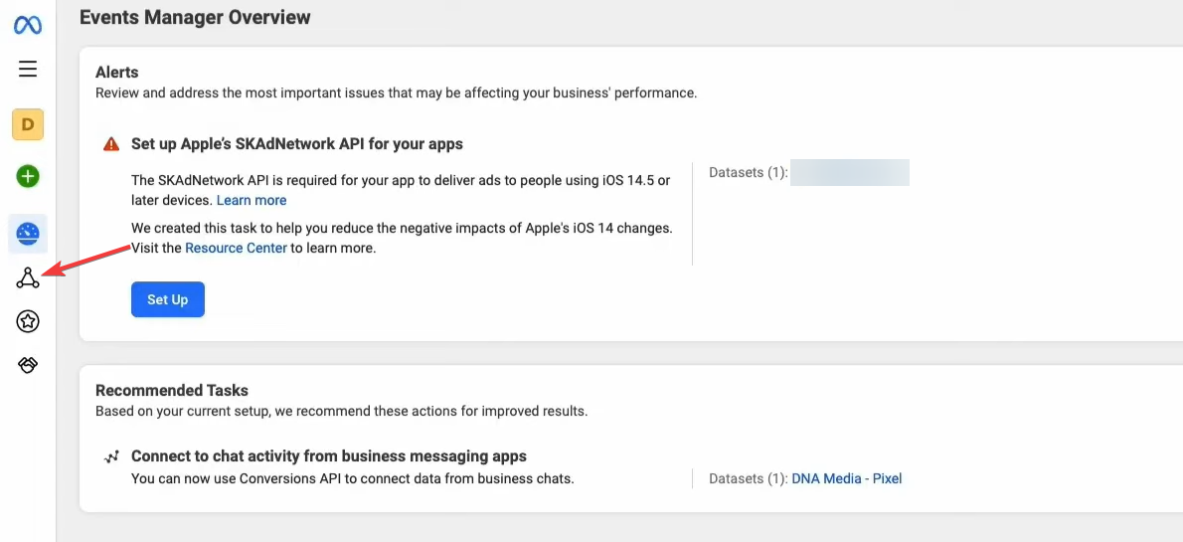Click the Events Manager Overview heading
The height and width of the screenshot is (542, 1183).
(x=195, y=17)
